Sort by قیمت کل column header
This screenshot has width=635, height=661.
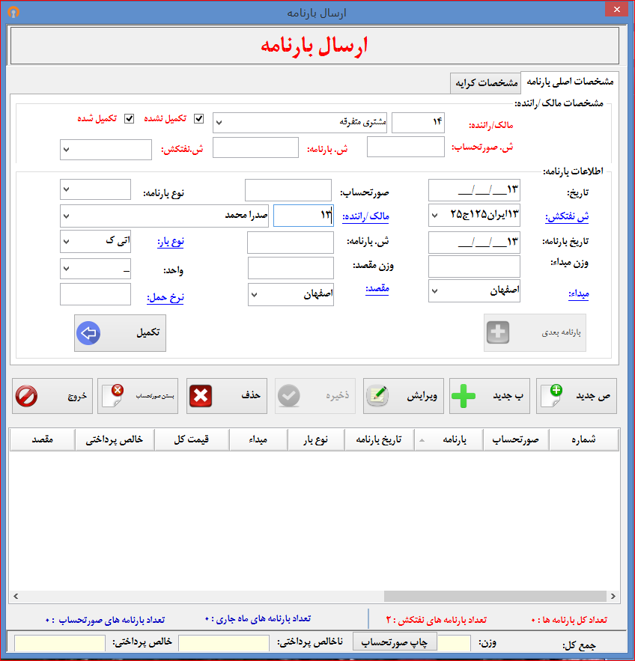pyautogui.click(x=192, y=439)
